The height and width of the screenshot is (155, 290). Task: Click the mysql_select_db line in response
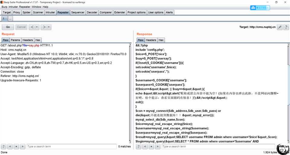click(x=160, y=119)
